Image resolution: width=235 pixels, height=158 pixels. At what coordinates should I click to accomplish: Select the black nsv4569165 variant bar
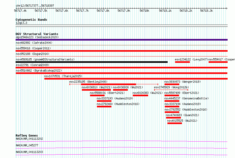pos(92,62)
